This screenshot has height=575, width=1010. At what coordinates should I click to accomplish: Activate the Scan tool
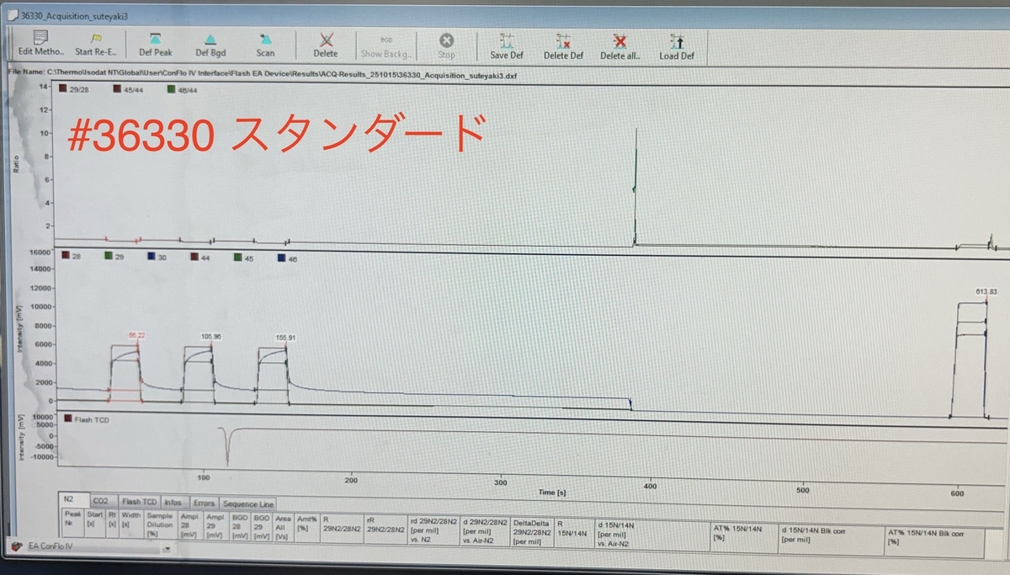click(x=265, y=44)
